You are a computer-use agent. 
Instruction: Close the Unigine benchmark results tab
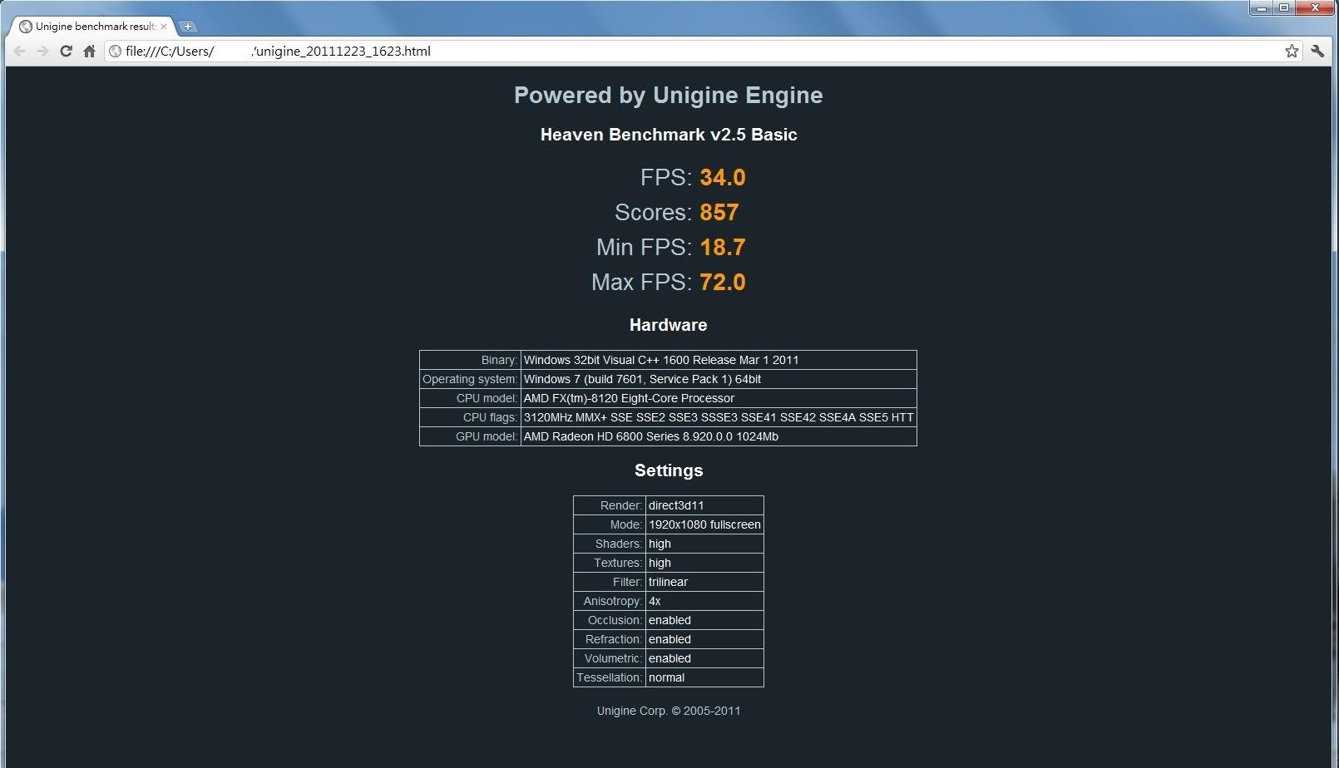164,27
